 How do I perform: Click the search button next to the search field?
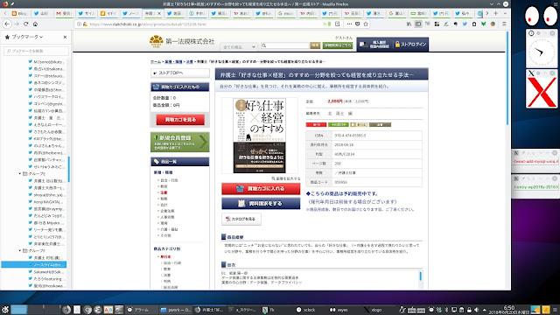click(x=315, y=45)
